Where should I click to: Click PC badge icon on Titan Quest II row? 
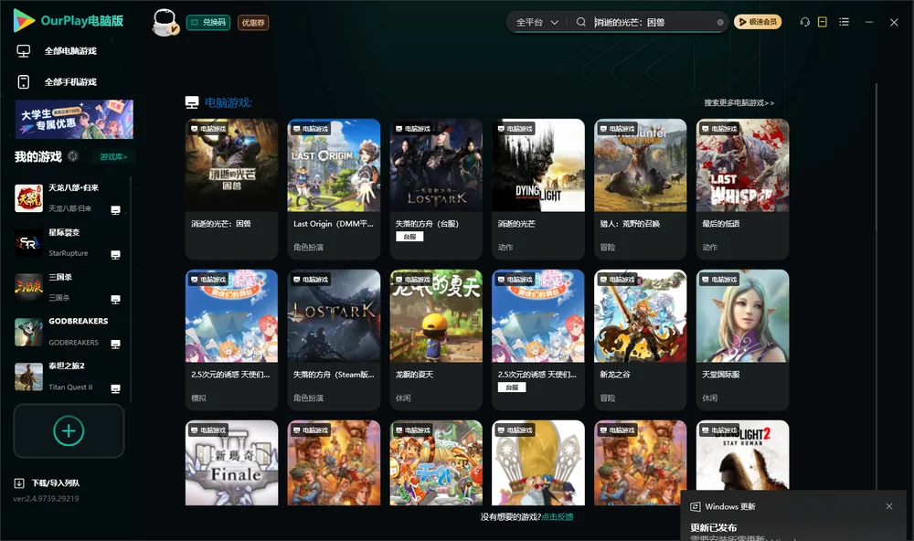point(115,389)
